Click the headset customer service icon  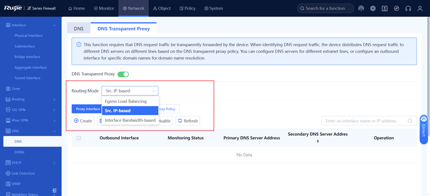tap(408, 8)
